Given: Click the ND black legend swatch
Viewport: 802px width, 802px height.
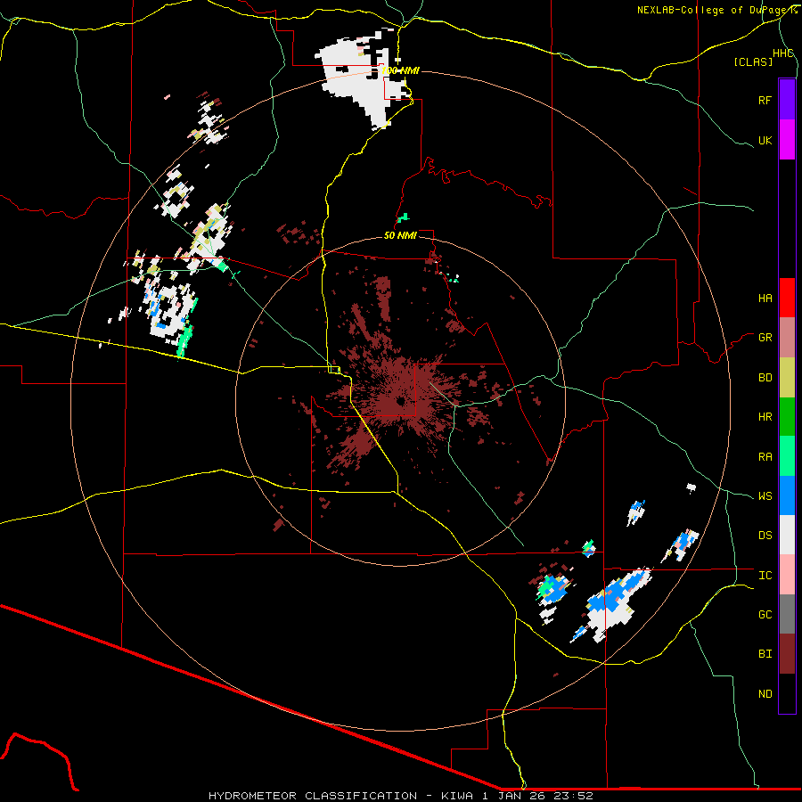Looking at the screenshot, I should tap(787, 693).
